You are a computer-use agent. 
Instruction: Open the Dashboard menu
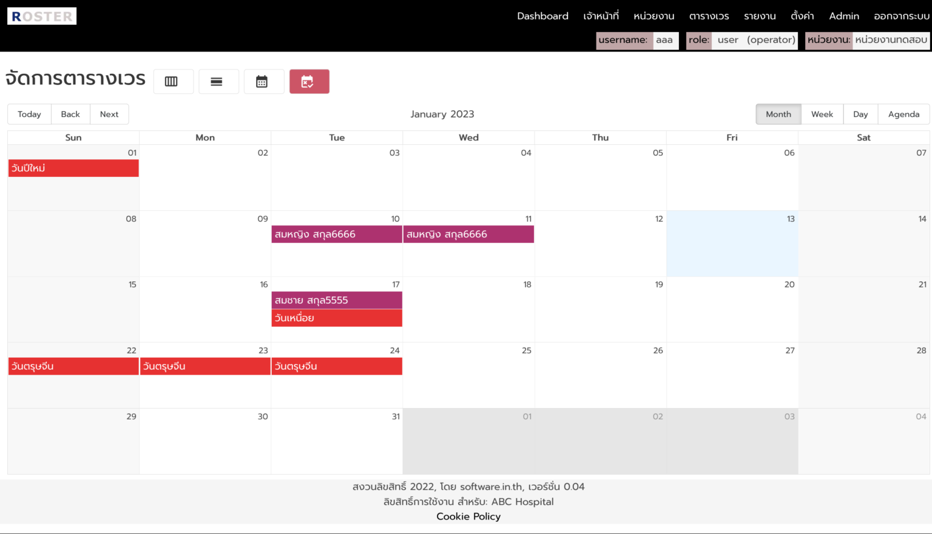coord(542,16)
